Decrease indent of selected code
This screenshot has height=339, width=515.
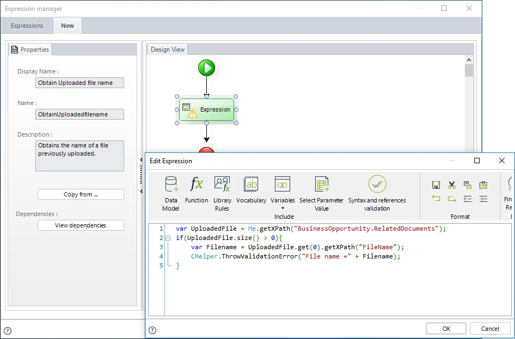click(x=468, y=199)
